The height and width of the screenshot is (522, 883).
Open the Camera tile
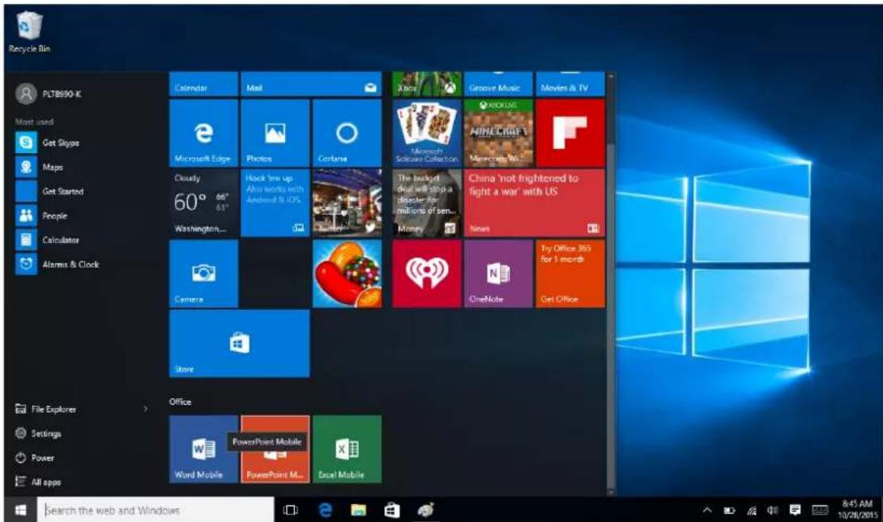point(203,274)
